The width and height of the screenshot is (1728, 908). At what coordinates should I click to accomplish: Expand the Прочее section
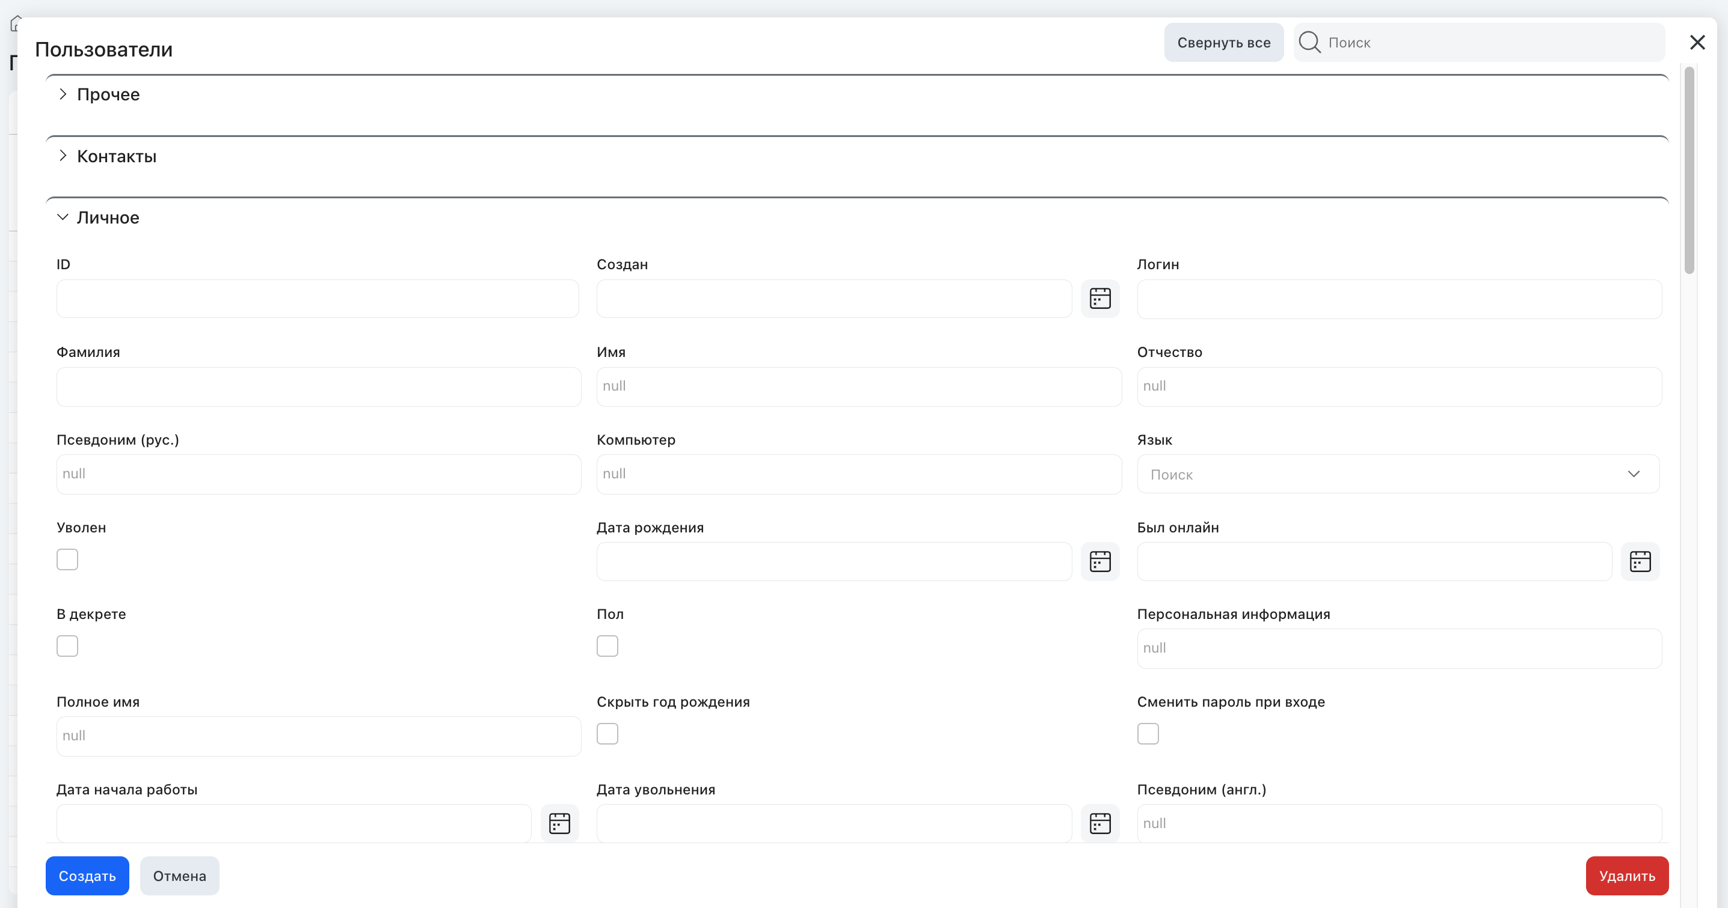63,94
